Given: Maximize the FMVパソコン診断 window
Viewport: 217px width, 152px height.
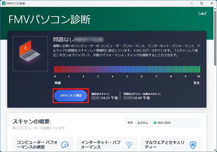Looking at the screenshot, I should pyautogui.click(x=202, y=3).
